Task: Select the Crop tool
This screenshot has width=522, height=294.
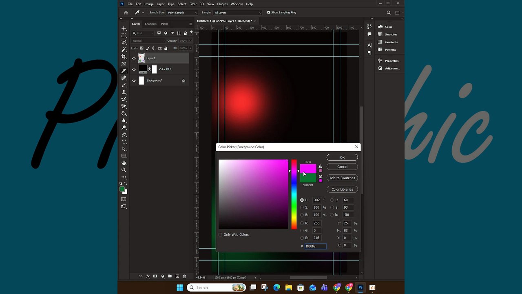Action: tap(124, 57)
